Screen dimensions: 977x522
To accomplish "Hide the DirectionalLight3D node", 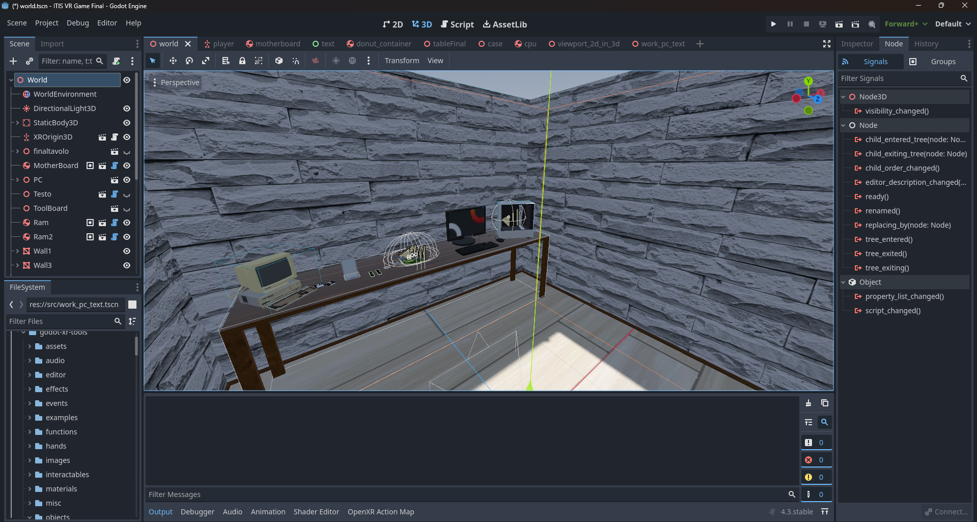I will [127, 108].
